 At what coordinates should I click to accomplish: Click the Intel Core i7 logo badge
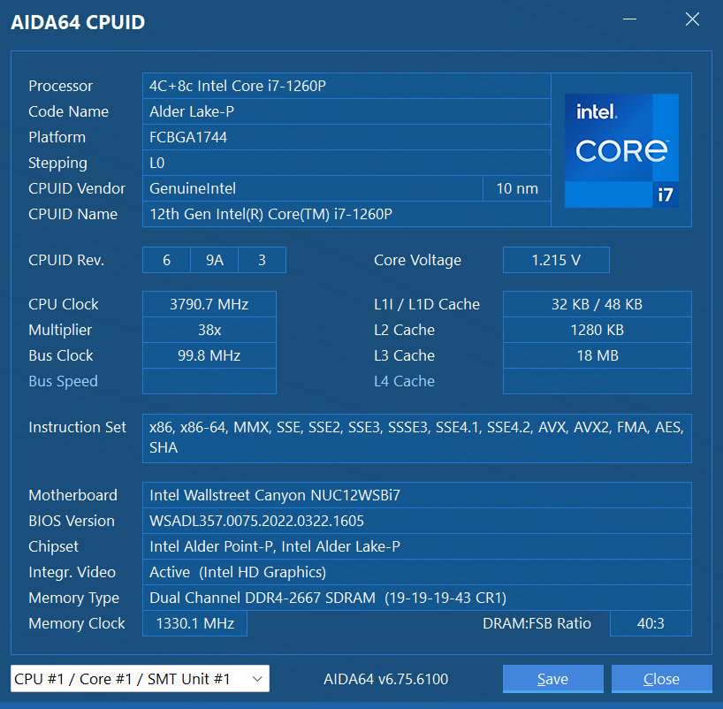[621, 150]
